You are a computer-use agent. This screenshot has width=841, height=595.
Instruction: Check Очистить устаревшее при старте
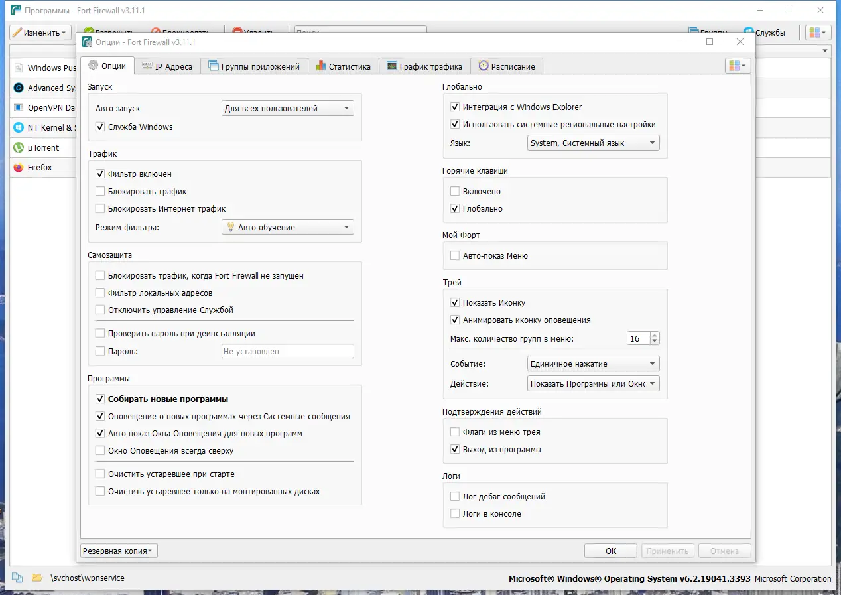point(100,474)
